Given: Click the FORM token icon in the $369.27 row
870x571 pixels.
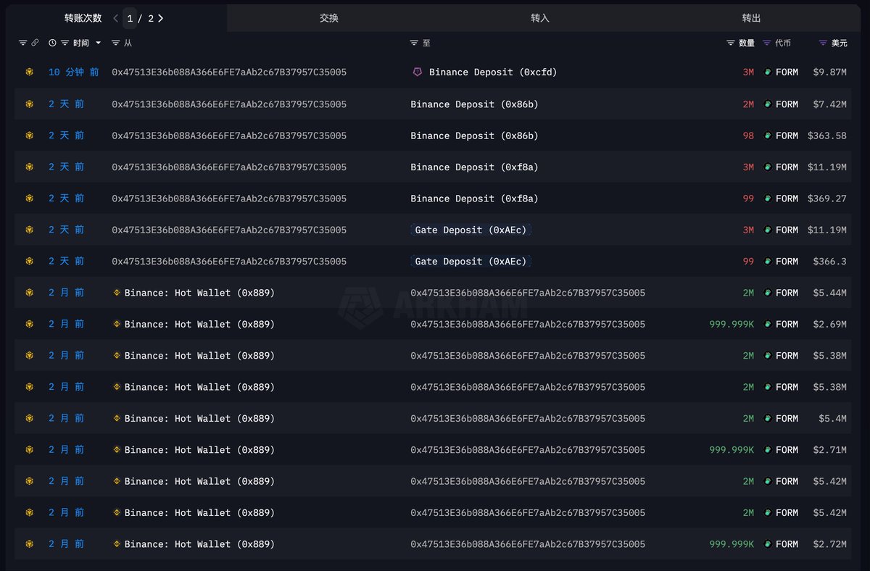Looking at the screenshot, I should [768, 199].
